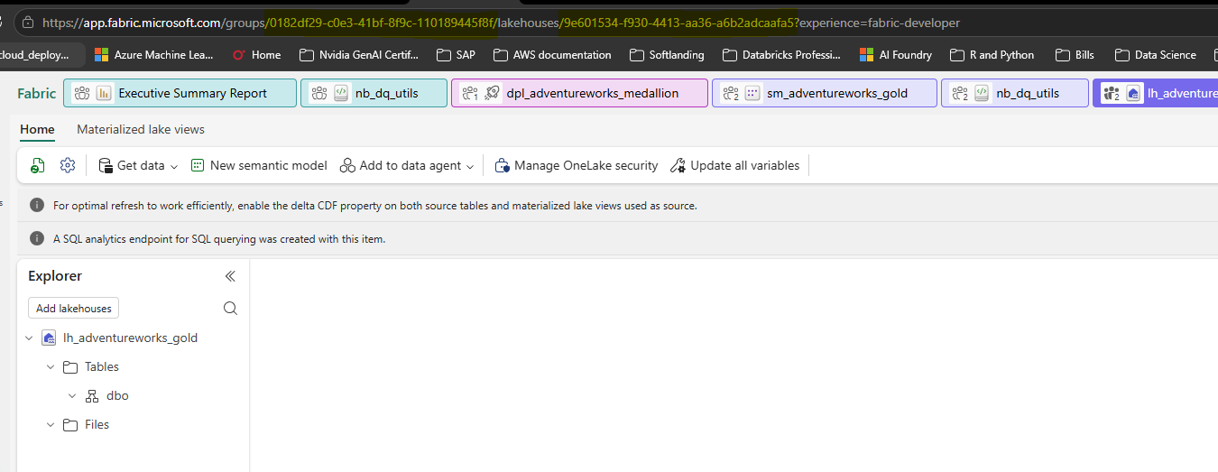
Task: Collapse the lh_adventureworks_gold tree node
Action: point(30,338)
